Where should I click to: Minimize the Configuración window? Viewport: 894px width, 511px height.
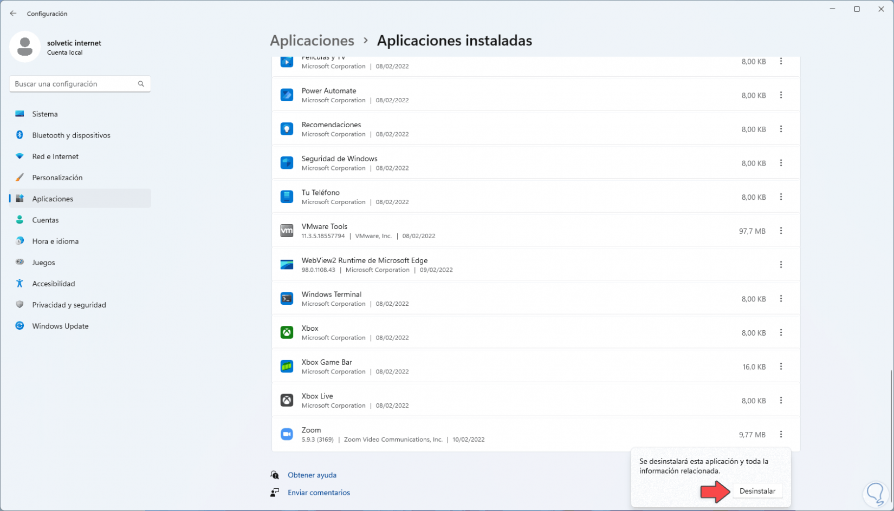tap(832, 9)
